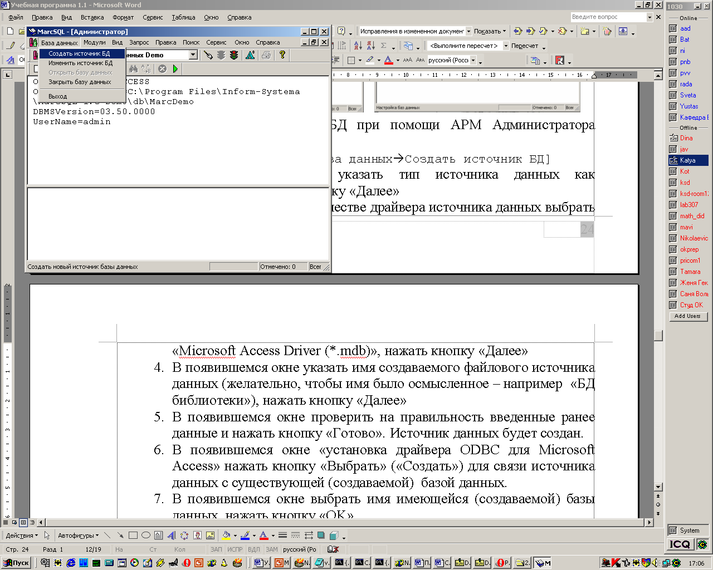Click the green run query arrow in MarcSQL
713x570 pixels.
[175, 69]
